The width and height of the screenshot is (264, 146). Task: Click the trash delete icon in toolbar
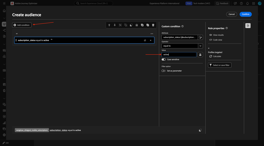153,25
